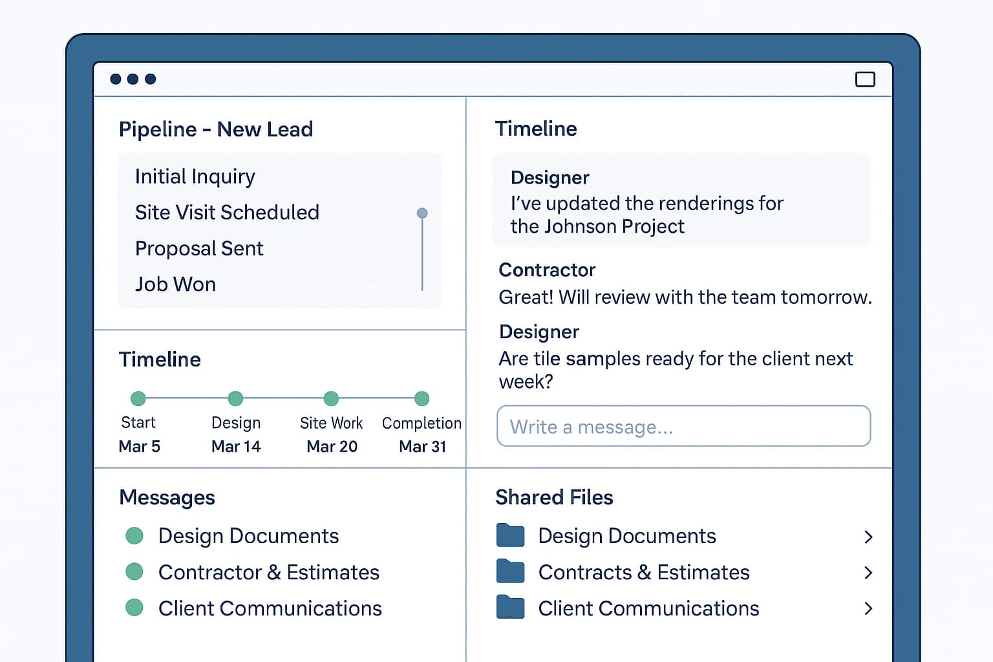The image size is (993, 662).
Task: Click green dot beside Contractor & Estimates
Action: [x=134, y=571]
